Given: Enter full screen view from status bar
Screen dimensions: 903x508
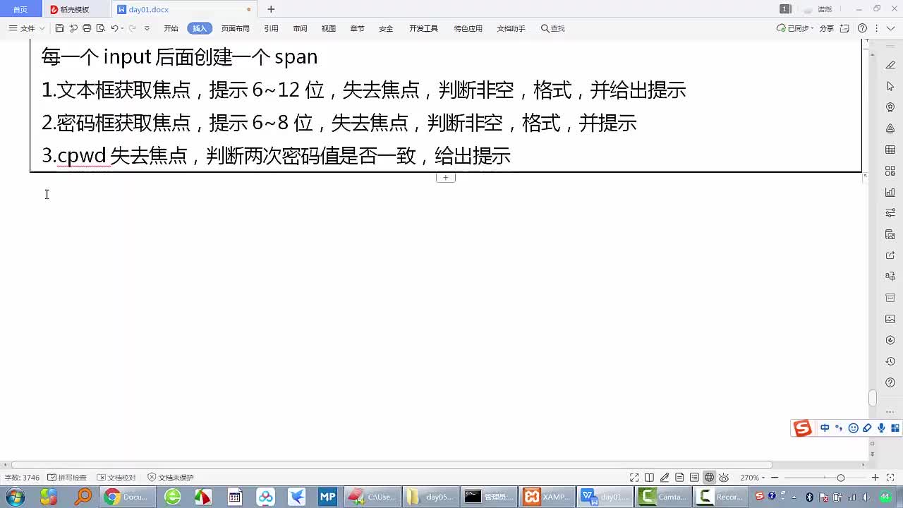Looking at the screenshot, I should [634, 478].
